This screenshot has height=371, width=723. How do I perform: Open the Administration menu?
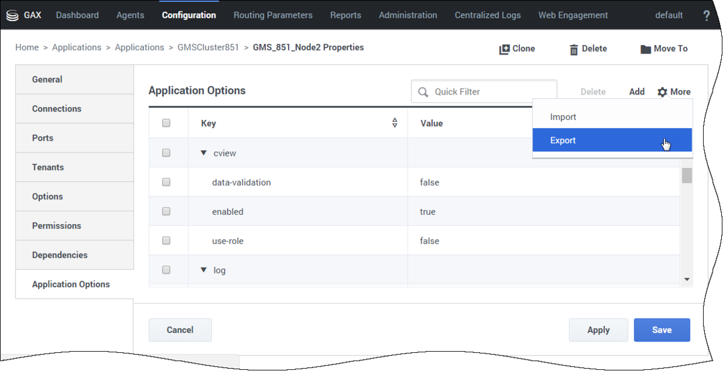[x=408, y=15]
